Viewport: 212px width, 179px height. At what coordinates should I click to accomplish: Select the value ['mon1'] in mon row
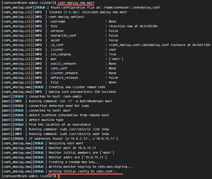pyautogui.click(x=116, y=59)
